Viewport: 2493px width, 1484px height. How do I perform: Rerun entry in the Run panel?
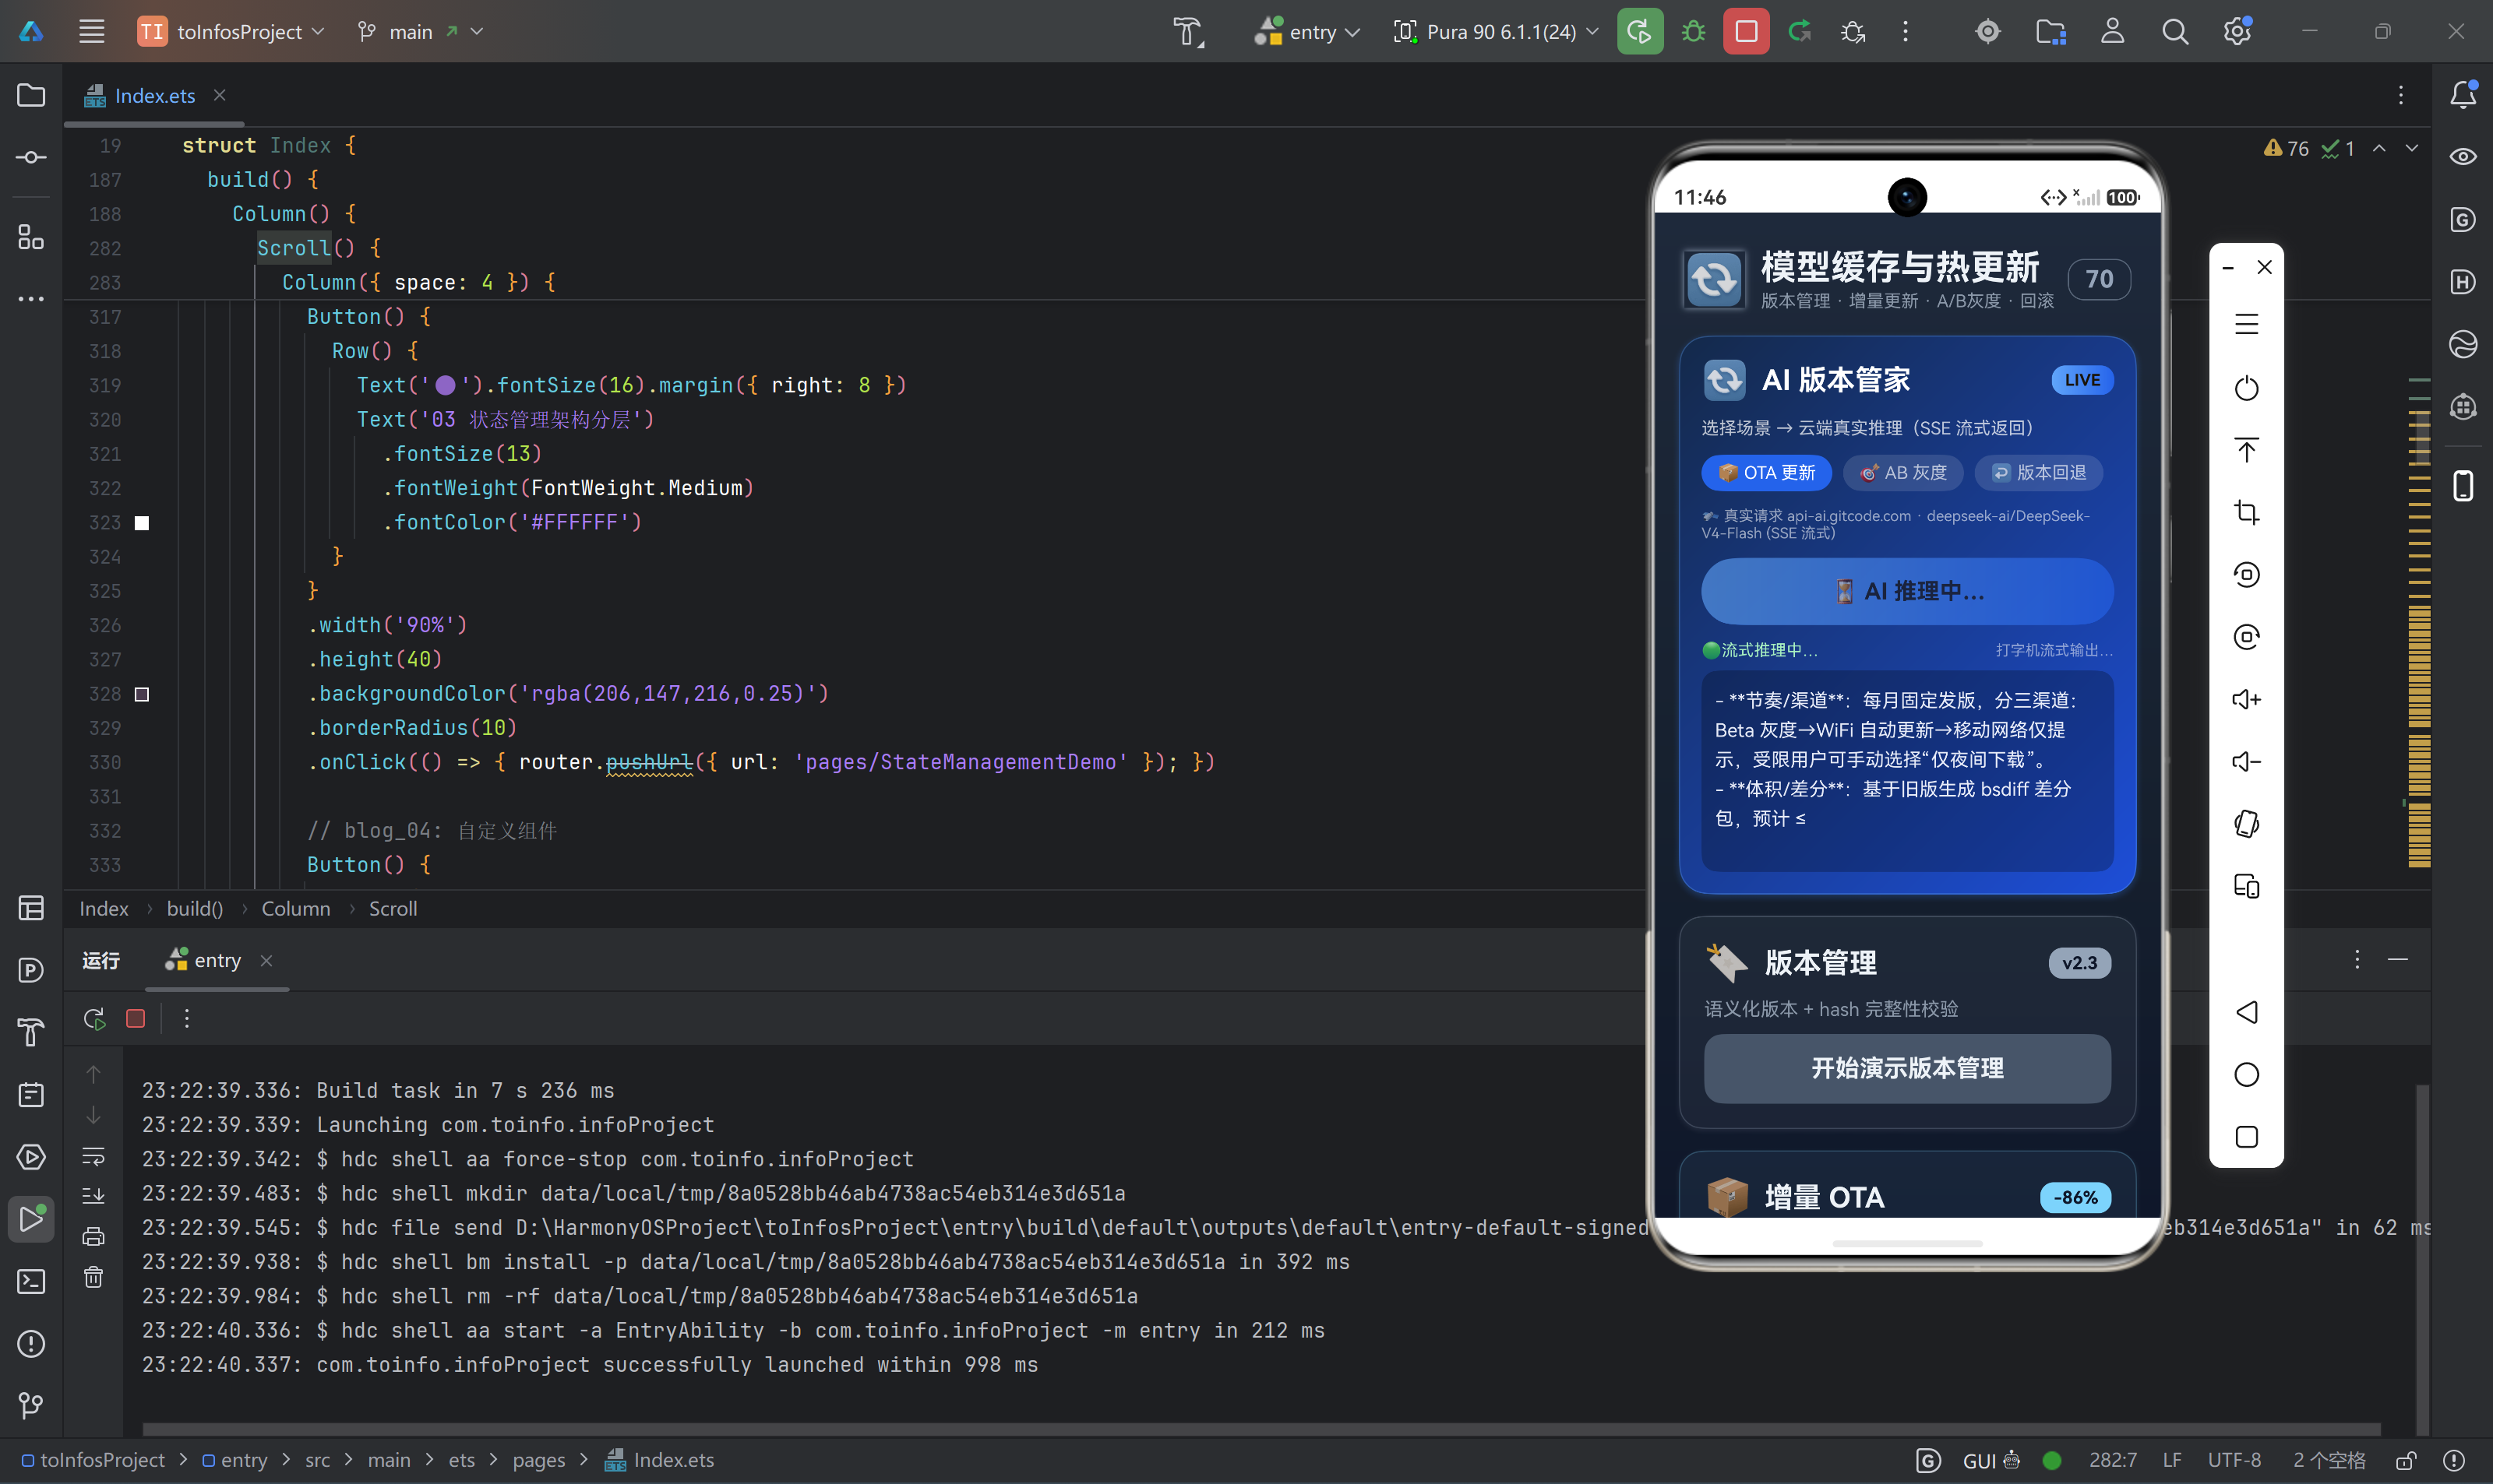[94, 1018]
